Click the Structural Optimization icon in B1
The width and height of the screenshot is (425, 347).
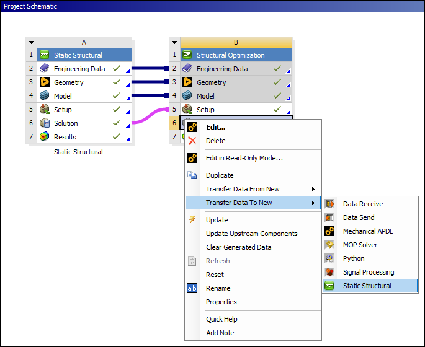(x=187, y=55)
